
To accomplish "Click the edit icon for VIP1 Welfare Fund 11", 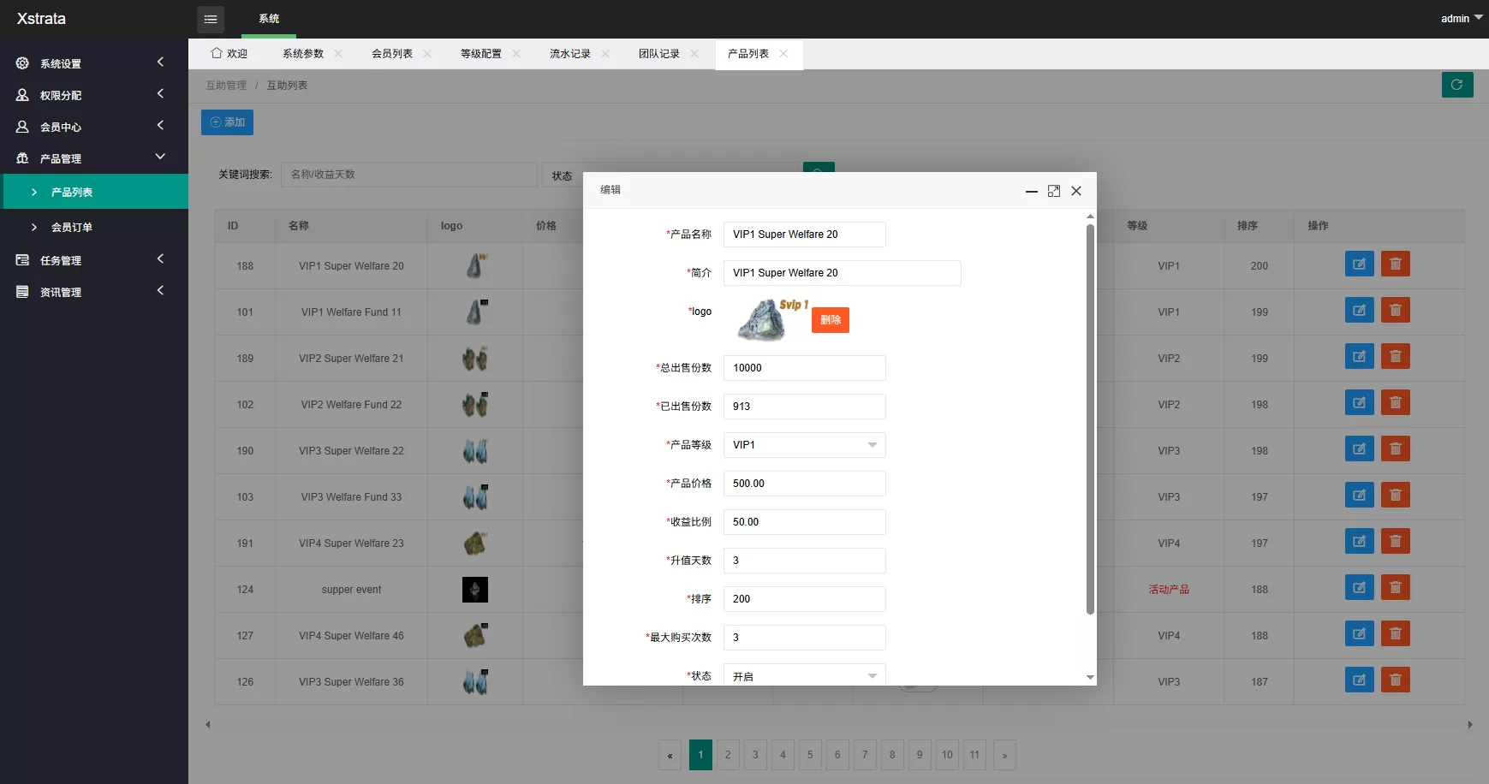I will click(1359, 311).
